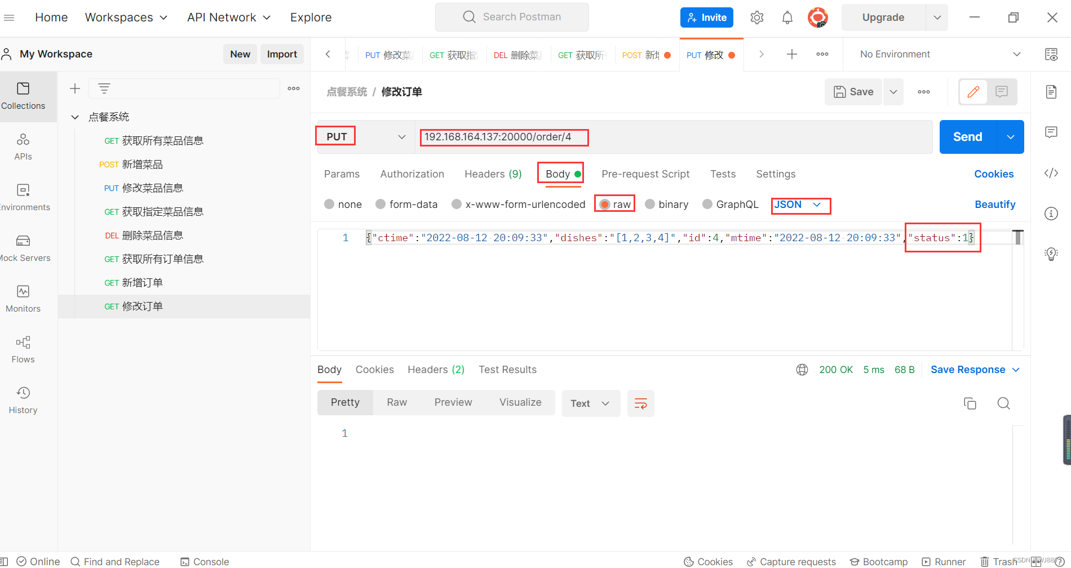This screenshot has height=568, width=1071.
Task: Select the form-data body type
Action: (x=406, y=204)
